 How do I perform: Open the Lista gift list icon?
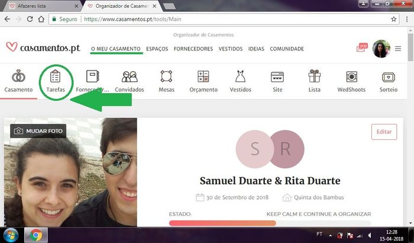314,78
